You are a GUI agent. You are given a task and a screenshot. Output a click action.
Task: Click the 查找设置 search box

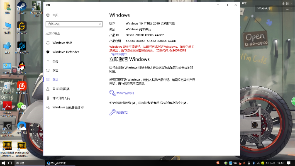(72, 24)
